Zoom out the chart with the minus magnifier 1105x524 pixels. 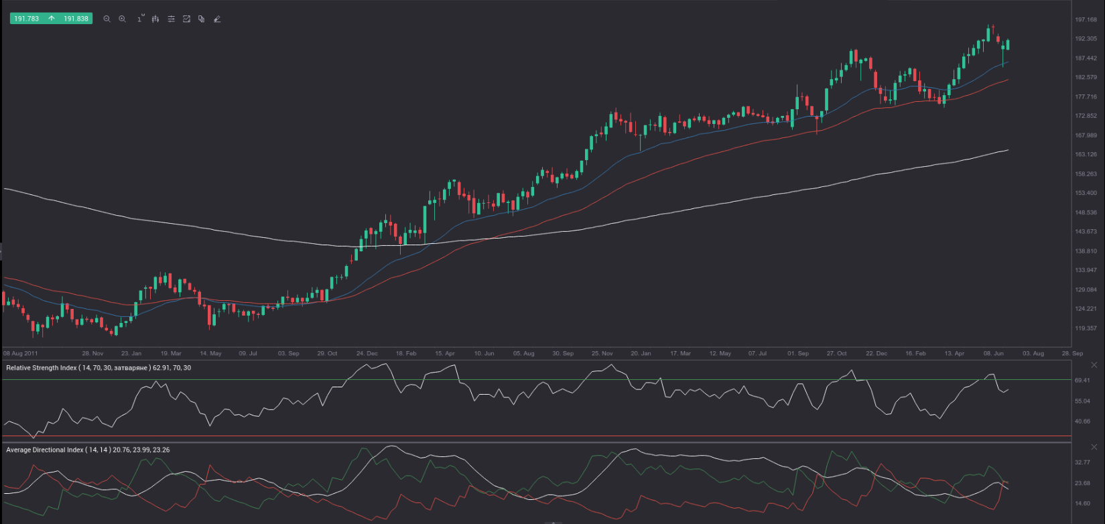pos(107,19)
